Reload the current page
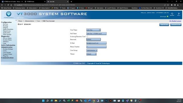183x103 pixels. pos(8,5)
